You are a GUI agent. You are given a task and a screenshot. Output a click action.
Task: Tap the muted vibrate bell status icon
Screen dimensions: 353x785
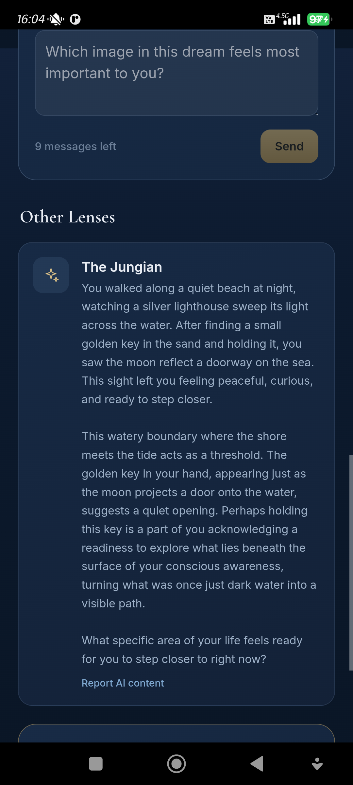56,19
